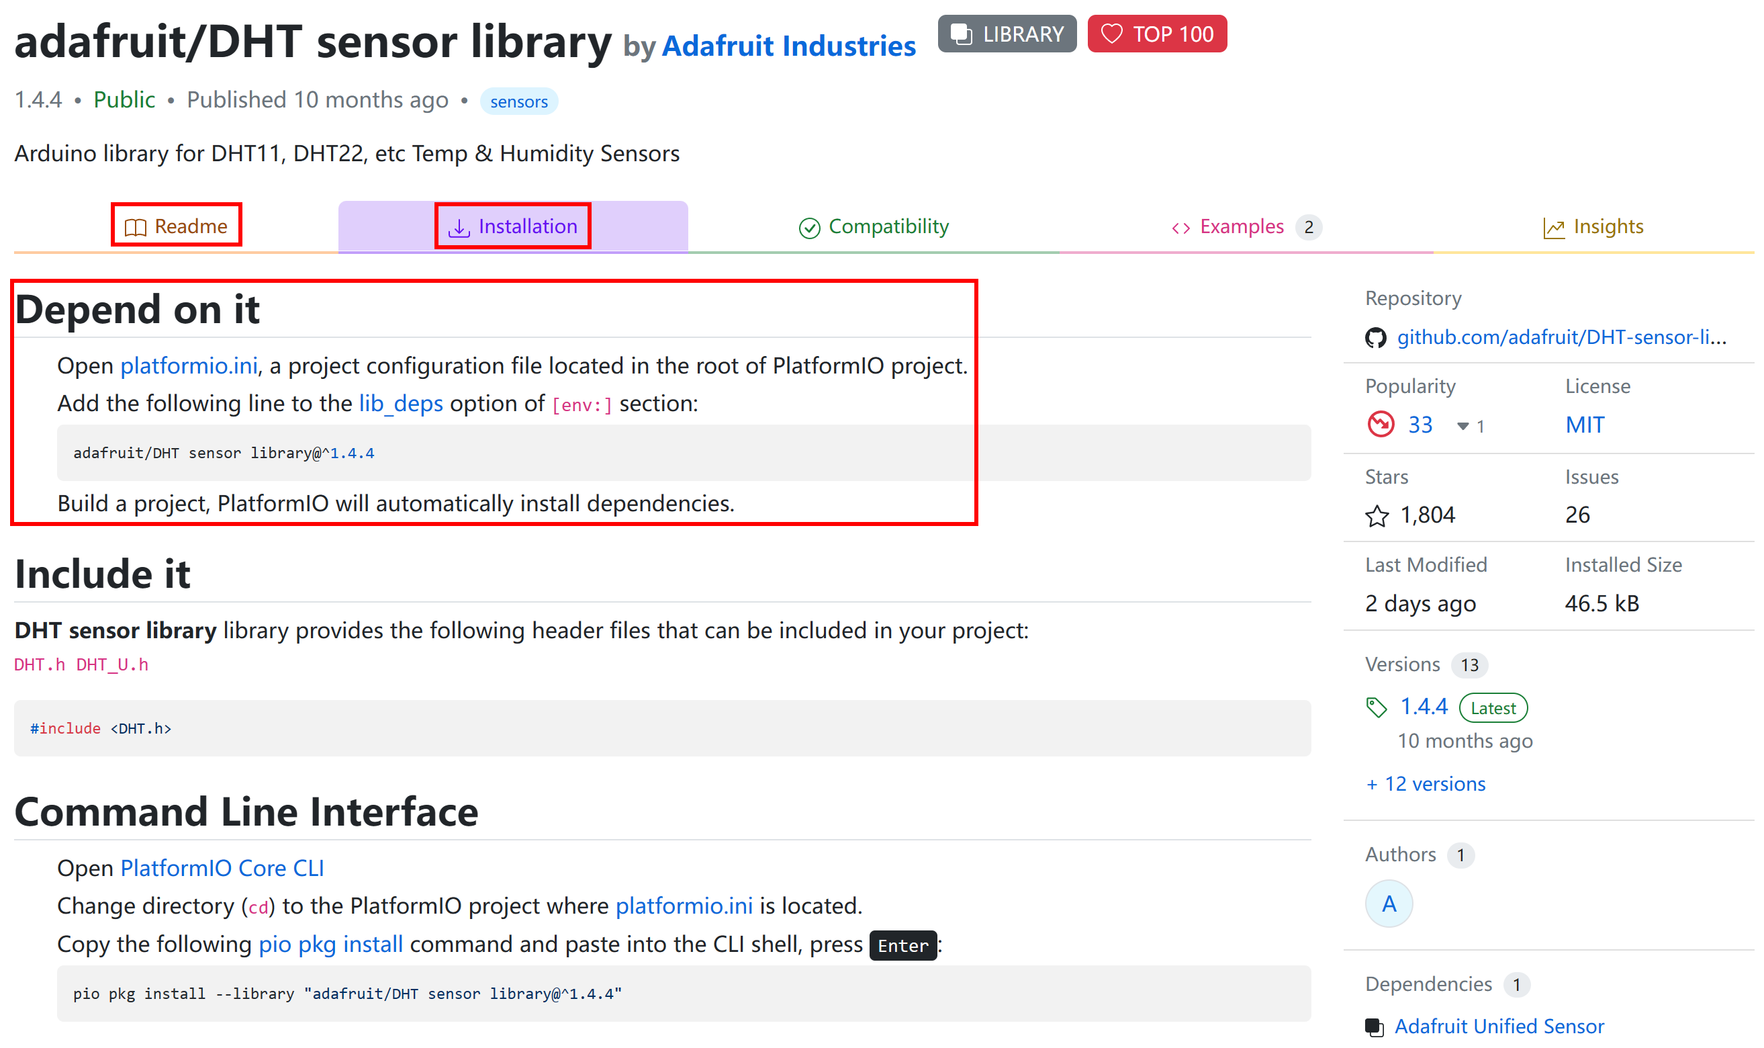Expand the + 12 versions list
Image resolution: width=1764 pixels, height=1048 pixels.
click(1425, 784)
